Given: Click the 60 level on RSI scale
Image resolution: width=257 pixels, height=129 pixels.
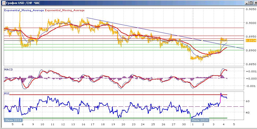Looking at the screenshot, I should point(248,101).
